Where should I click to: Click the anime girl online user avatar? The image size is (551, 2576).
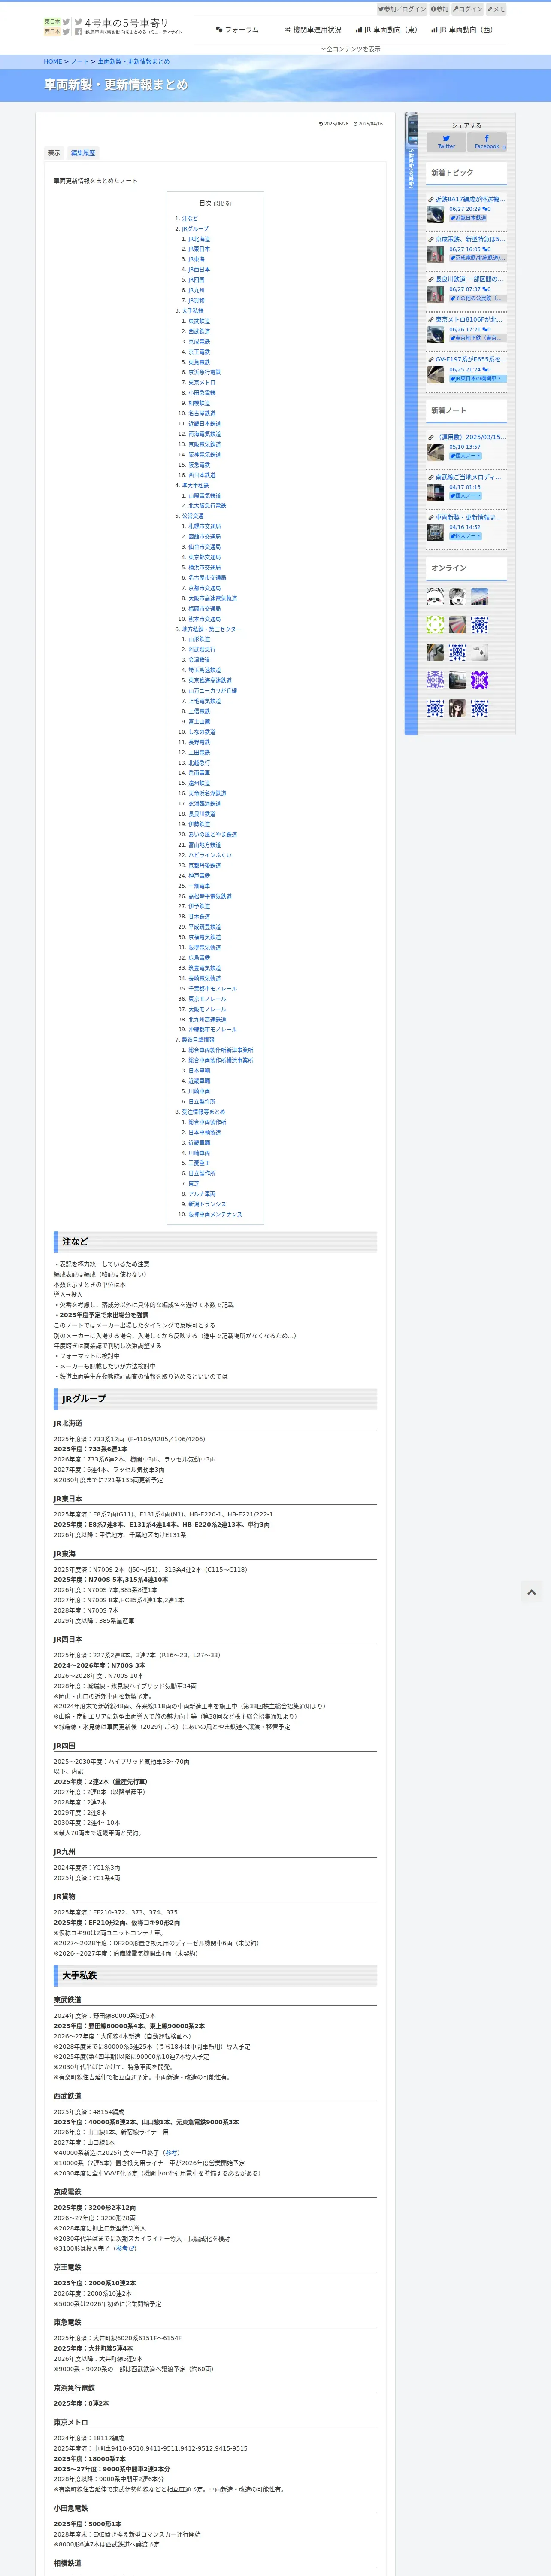pyautogui.click(x=457, y=708)
